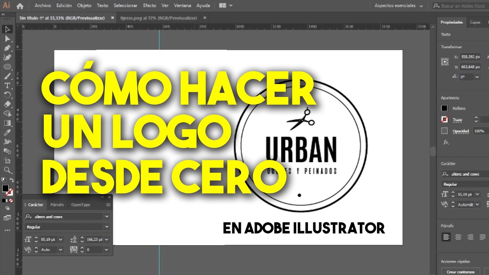The image size is (489, 275).
Task: Select the Zoom magnifier tool
Action: (7, 170)
